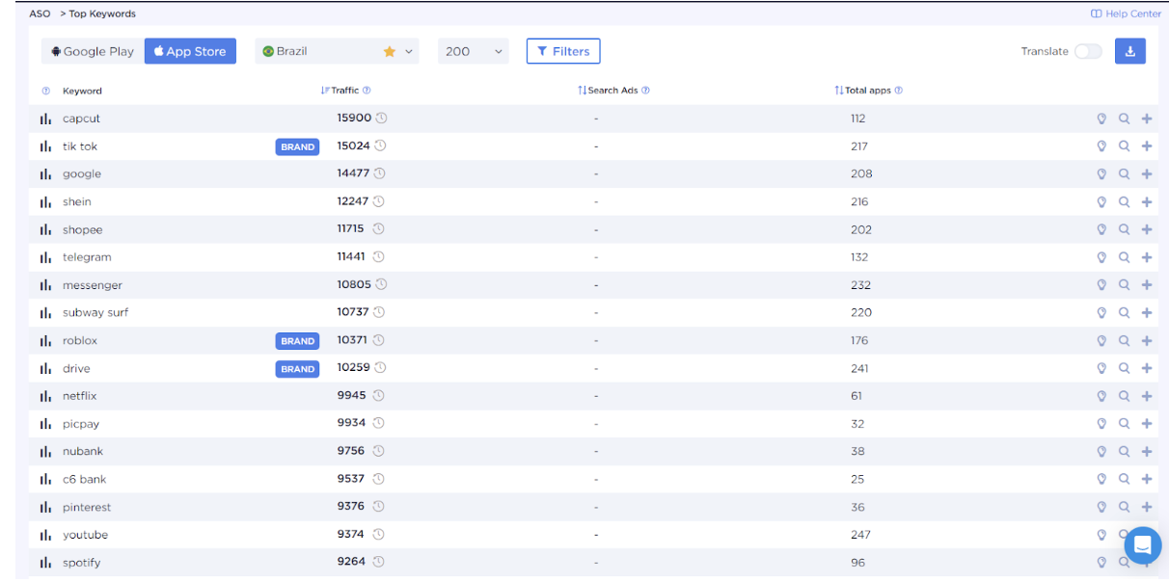Click help icon next to Traffic header
The height and width of the screenshot is (582, 1169).
[x=367, y=91]
